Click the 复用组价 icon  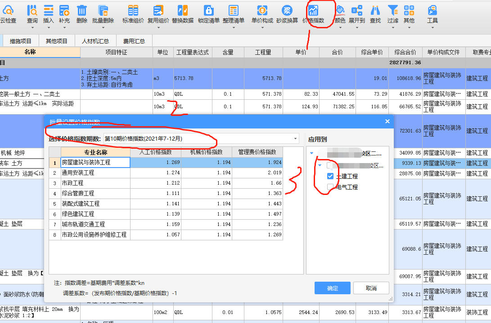[158, 11]
